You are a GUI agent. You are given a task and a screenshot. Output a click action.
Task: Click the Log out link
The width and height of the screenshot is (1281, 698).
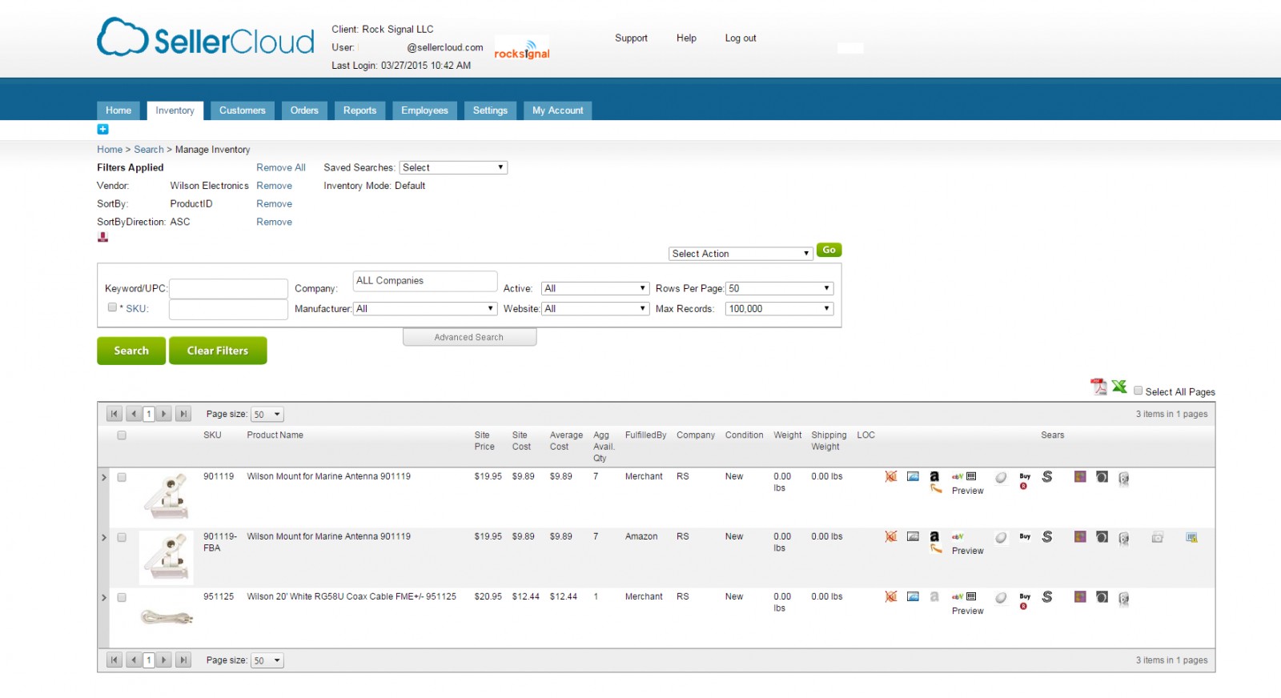coord(741,38)
